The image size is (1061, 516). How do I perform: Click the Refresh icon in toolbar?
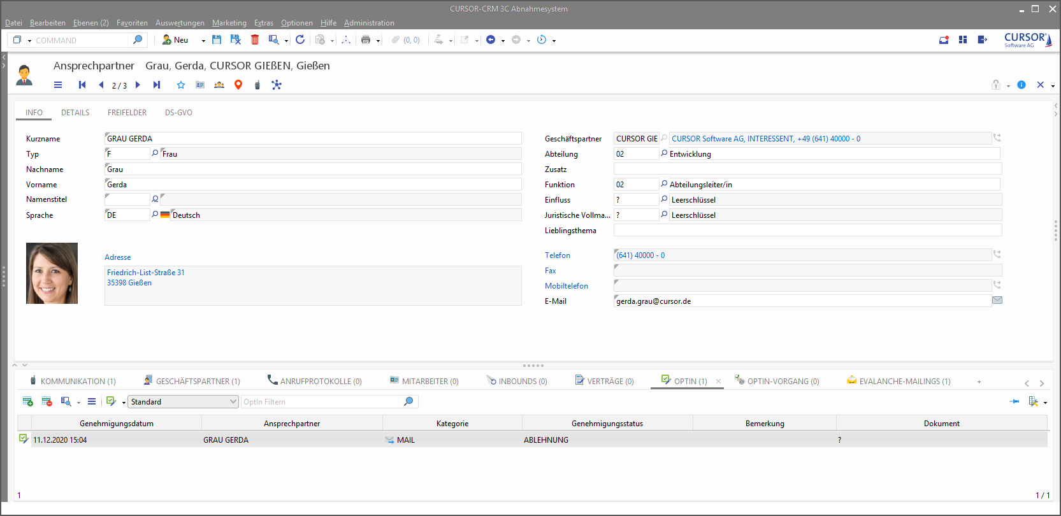tap(300, 40)
